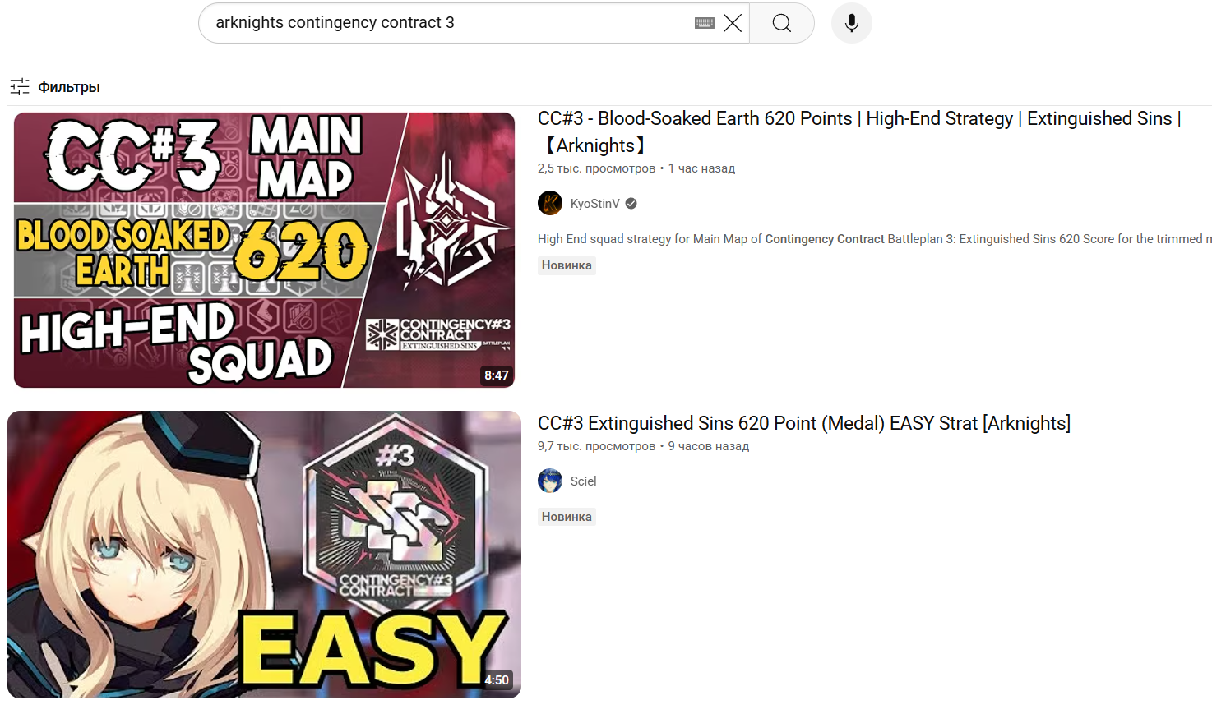The width and height of the screenshot is (1212, 714).
Task: Click the Новинка badge under Sciel video
Action: tap(567, 517)
